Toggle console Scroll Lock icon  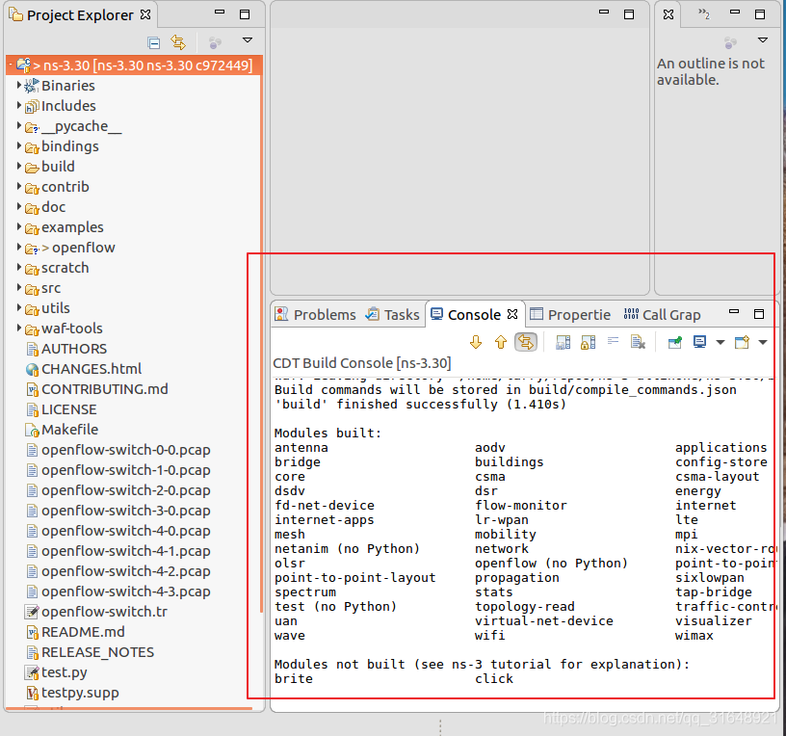tap(588, 342)
